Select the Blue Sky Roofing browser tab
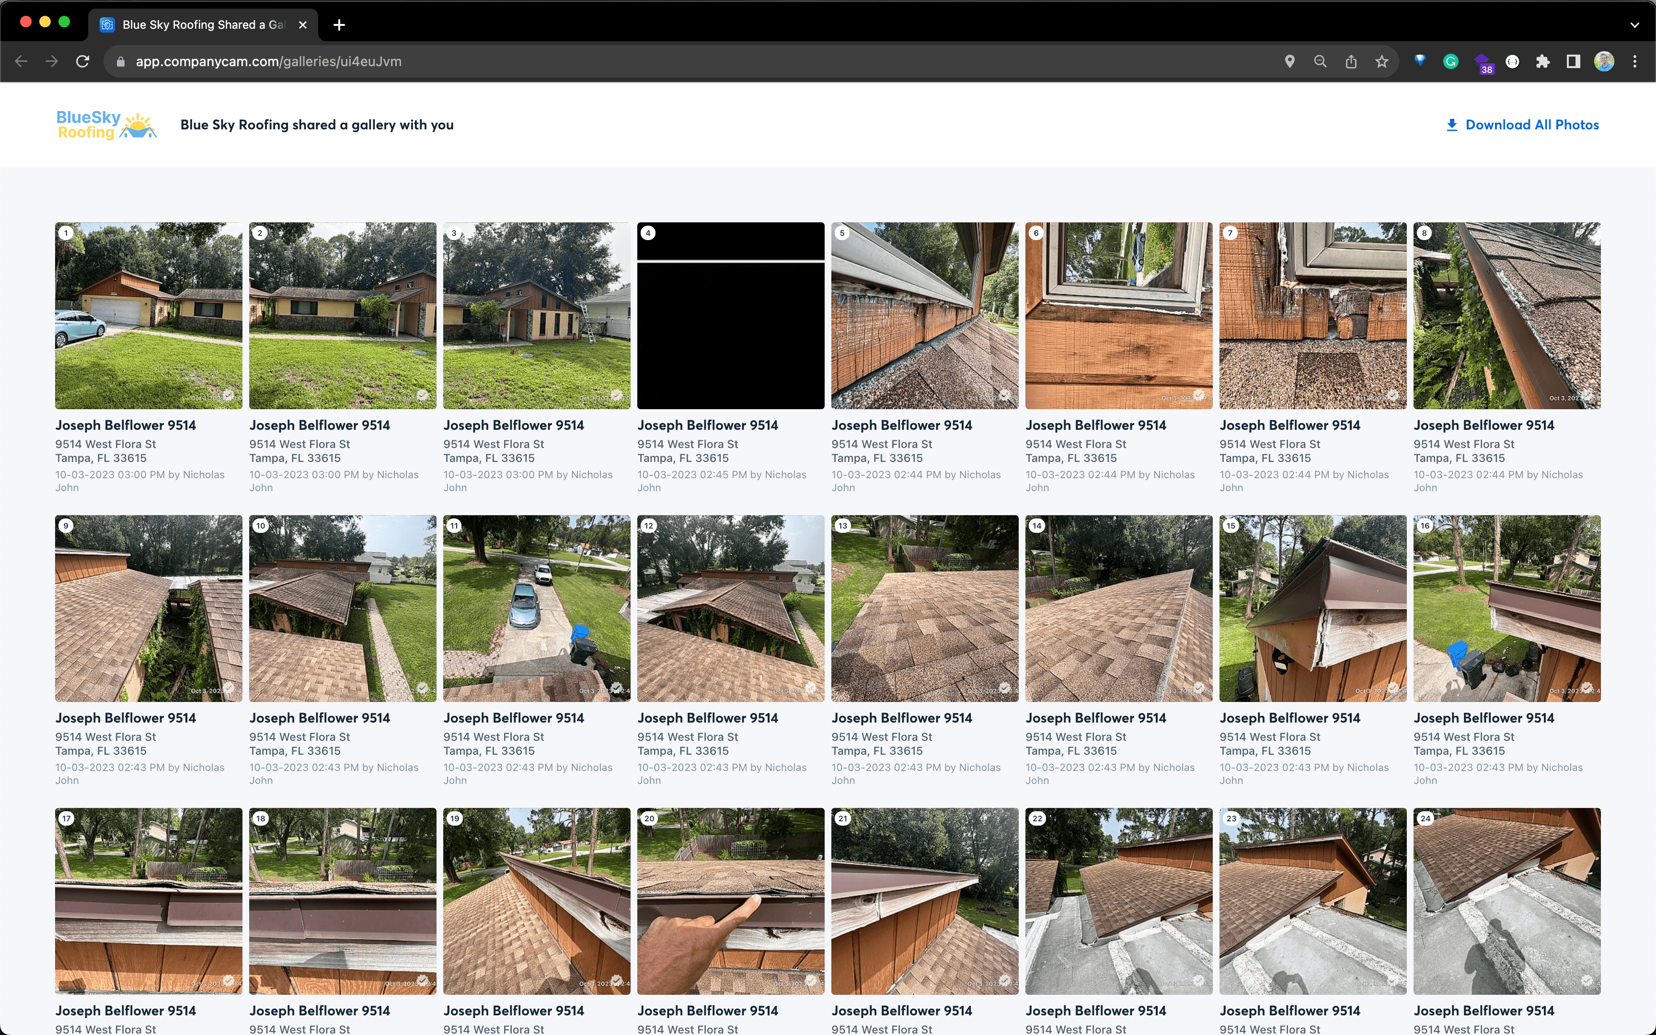 click(x=198, y=24)
